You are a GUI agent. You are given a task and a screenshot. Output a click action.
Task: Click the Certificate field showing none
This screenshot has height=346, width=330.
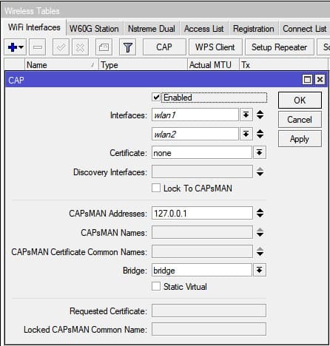point(202,153)
